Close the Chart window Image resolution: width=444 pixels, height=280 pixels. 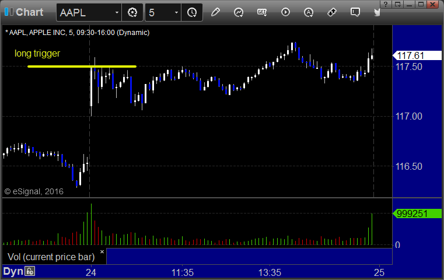pos(433,4)
